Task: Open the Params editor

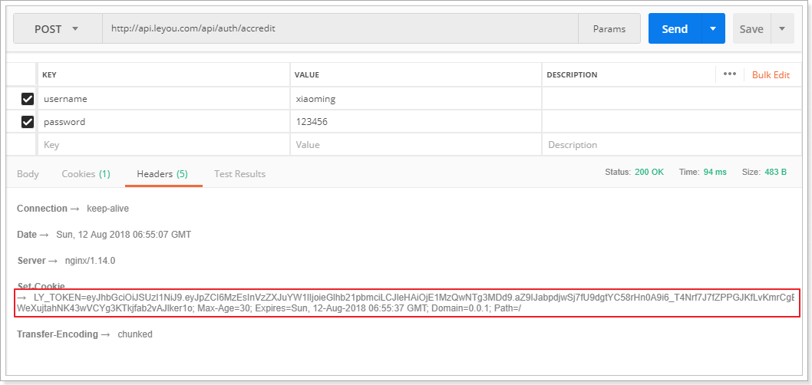Action: pyautogui.click(x=609, y=29)
